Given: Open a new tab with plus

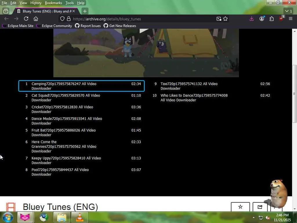Looking at the screenshot, I should pyautogui.click(x=85, y=11).
